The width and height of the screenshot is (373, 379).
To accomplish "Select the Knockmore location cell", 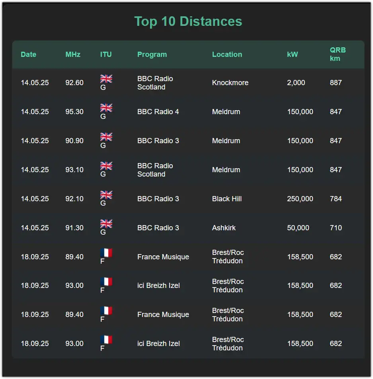I will click(230, 83).
